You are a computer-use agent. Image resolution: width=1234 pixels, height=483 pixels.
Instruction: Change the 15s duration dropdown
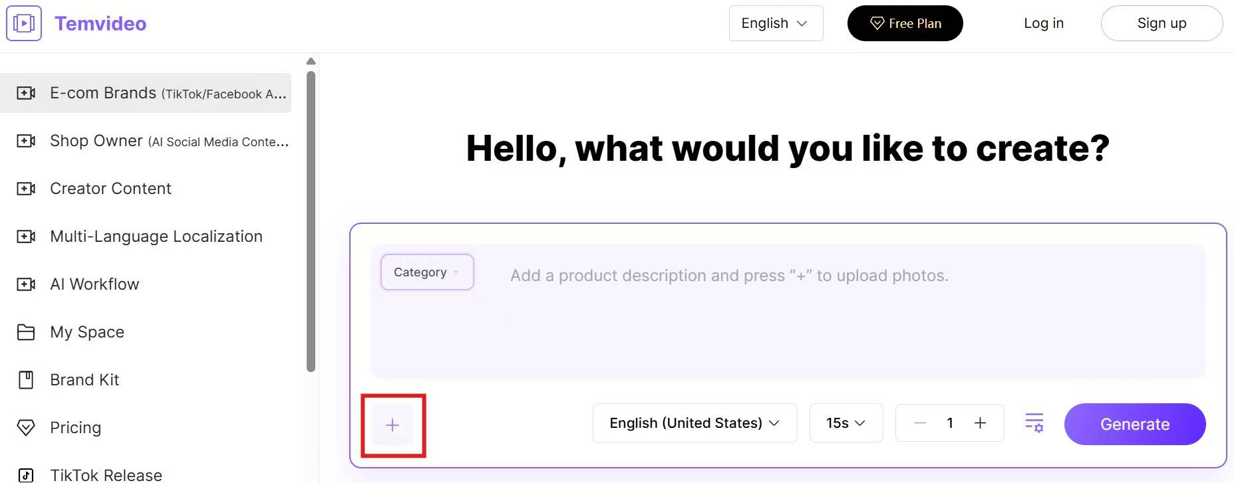tap(846, 423)
